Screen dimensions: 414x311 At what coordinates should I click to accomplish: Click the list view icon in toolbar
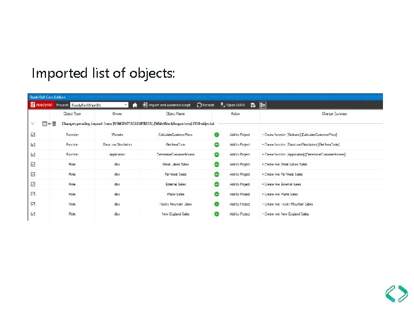click(x=263, y=105)
